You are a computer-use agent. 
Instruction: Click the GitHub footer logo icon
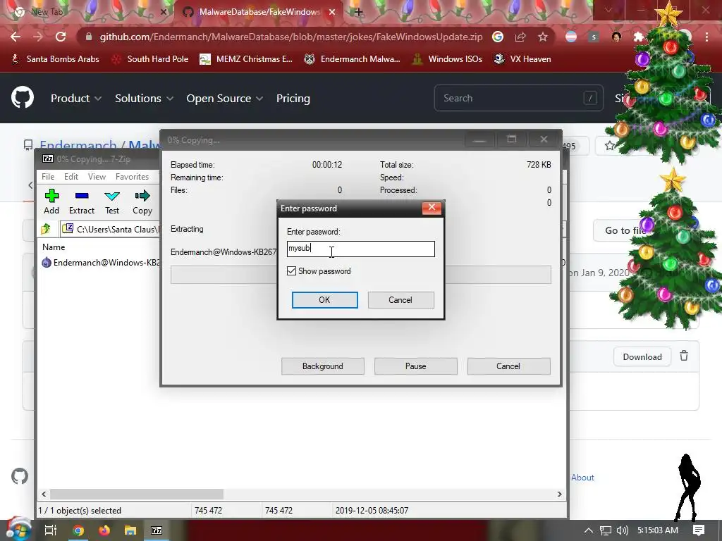20,476
